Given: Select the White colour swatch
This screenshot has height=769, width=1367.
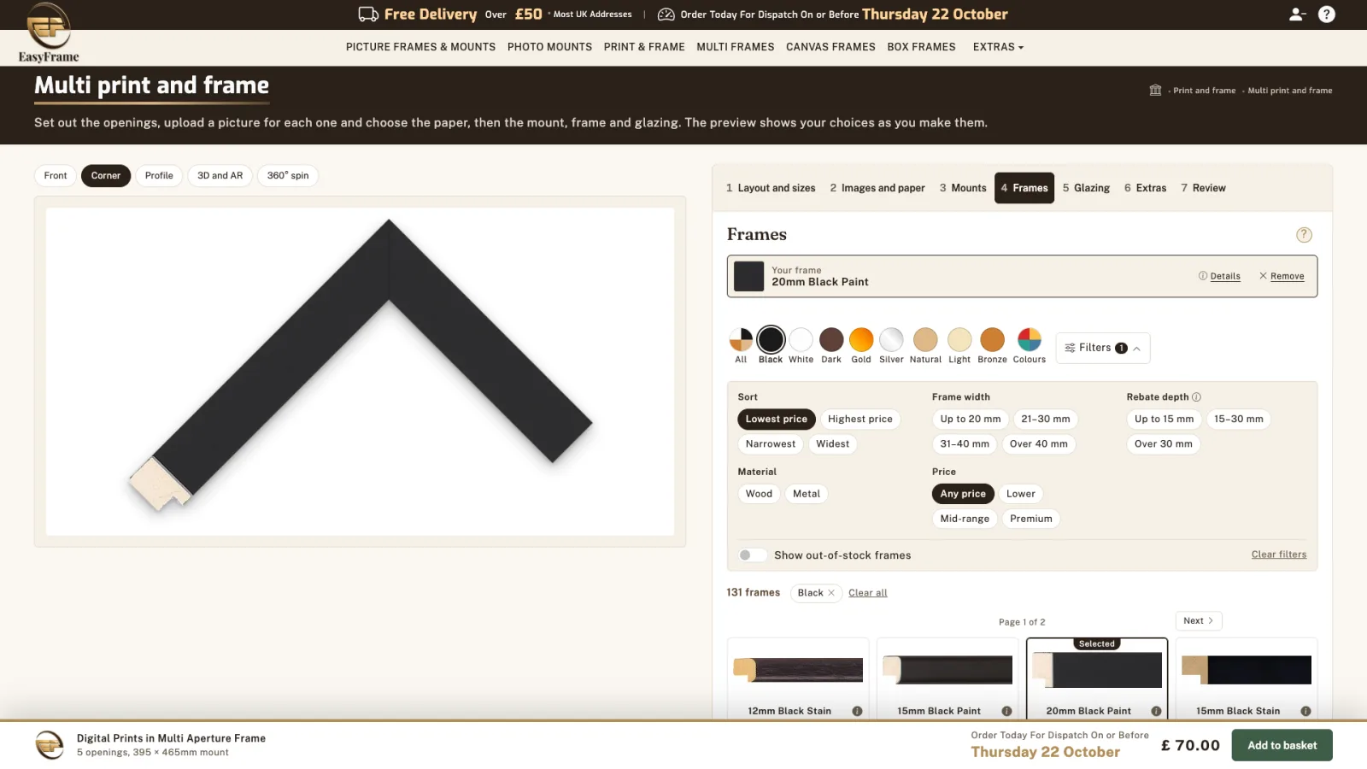Looking at the screenshot, I should click(x=801, y=340).
